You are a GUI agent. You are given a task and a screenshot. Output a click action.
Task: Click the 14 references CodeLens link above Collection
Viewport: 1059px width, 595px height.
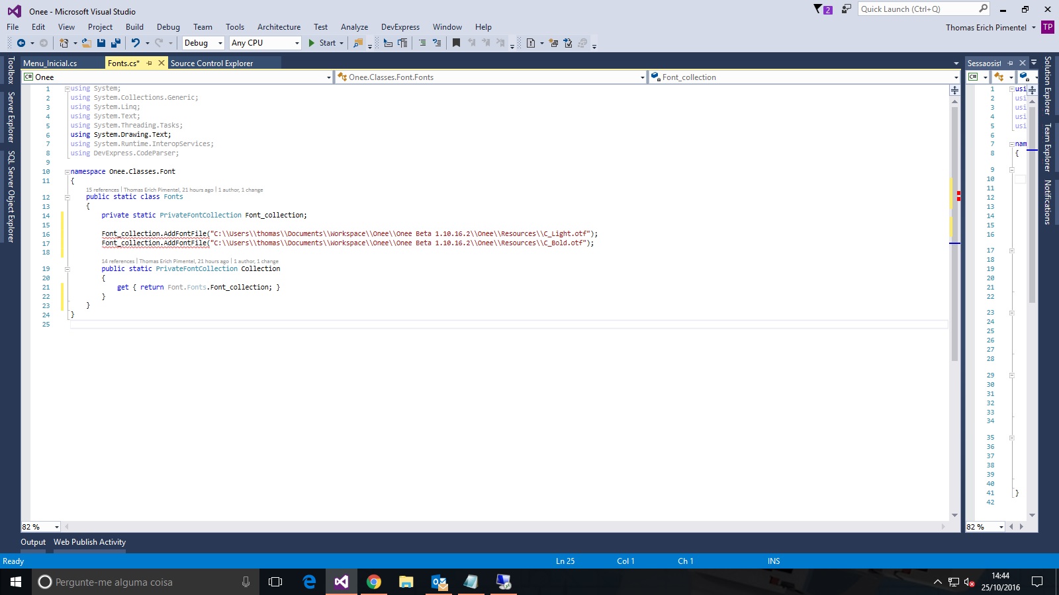[x=118, y=261]
